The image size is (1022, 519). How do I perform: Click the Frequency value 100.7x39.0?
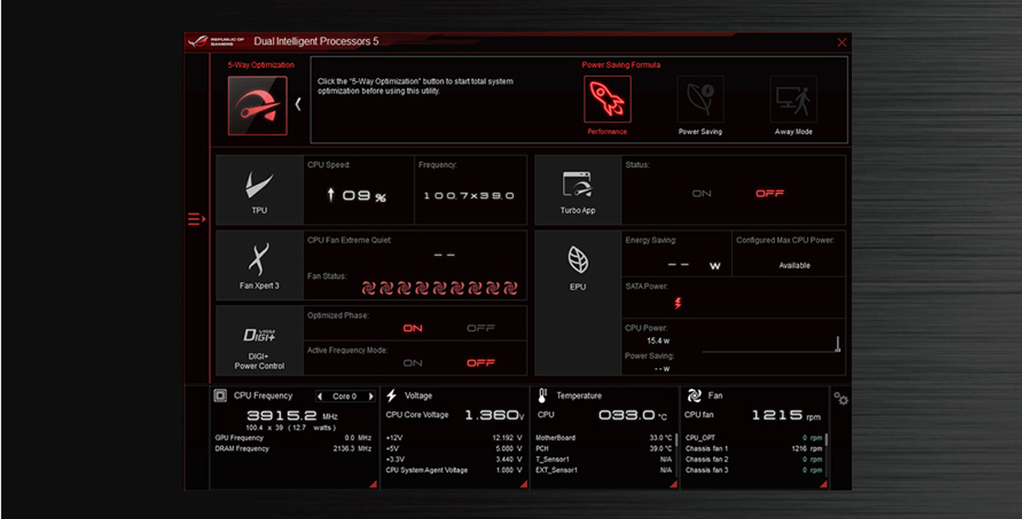469,196
